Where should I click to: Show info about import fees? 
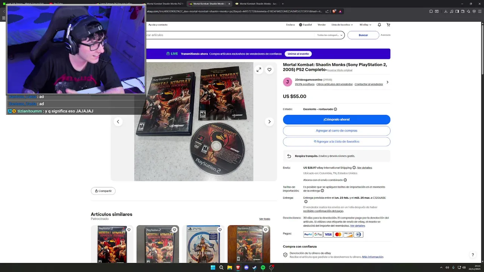click(322, 191)
